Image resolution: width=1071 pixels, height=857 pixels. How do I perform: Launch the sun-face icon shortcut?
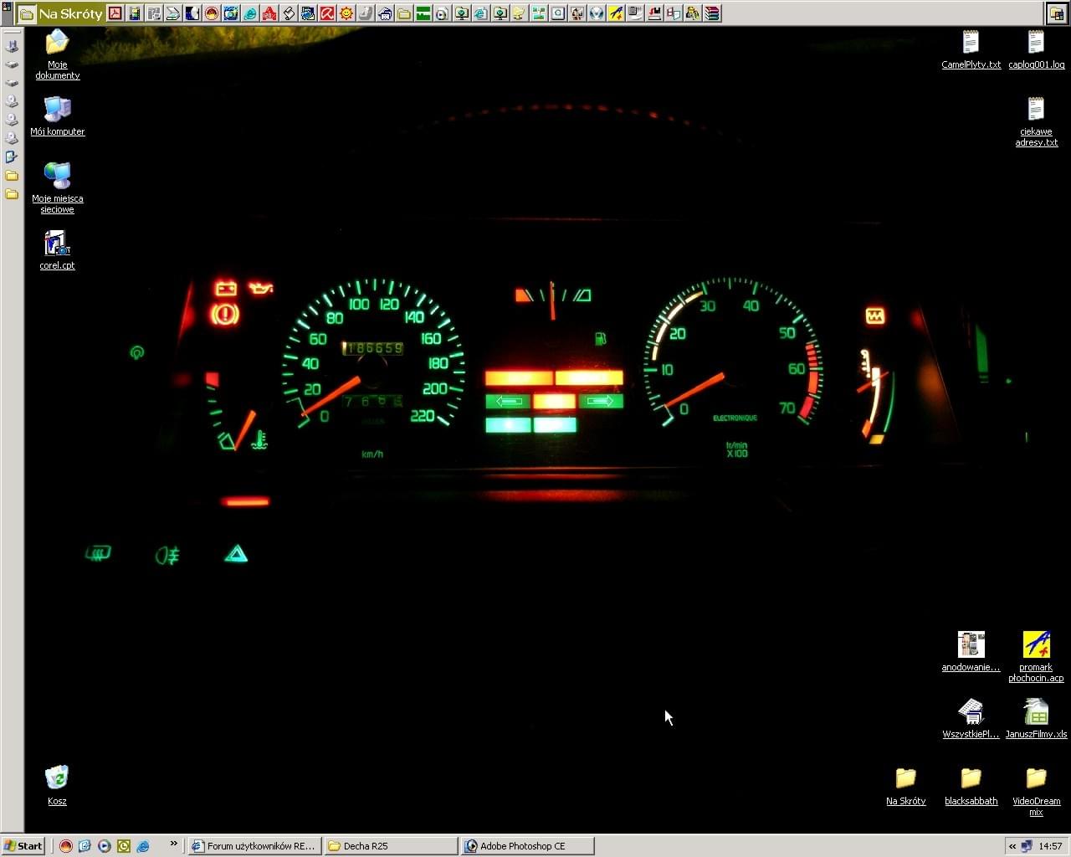pos(346,13)
